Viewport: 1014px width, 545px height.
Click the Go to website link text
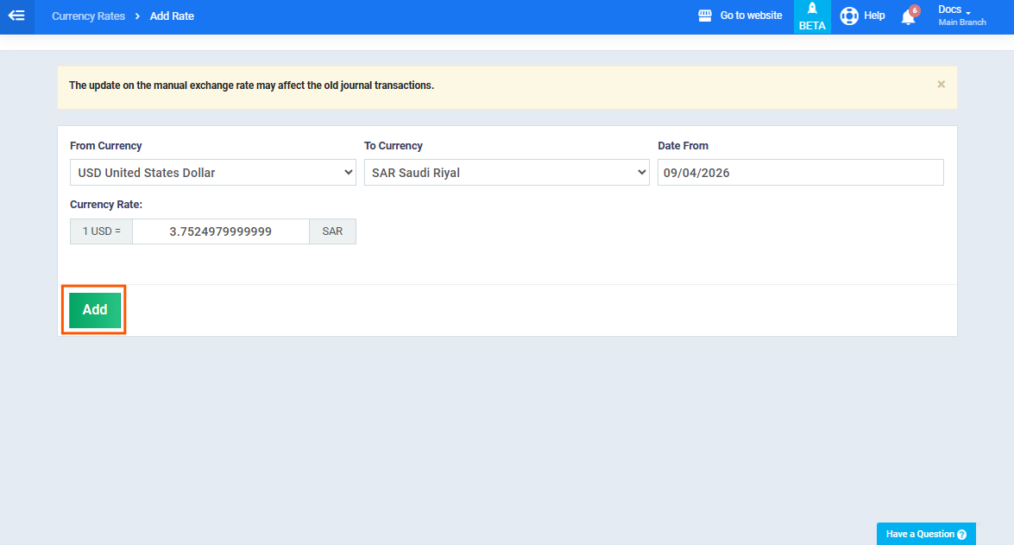click(751, 16)
